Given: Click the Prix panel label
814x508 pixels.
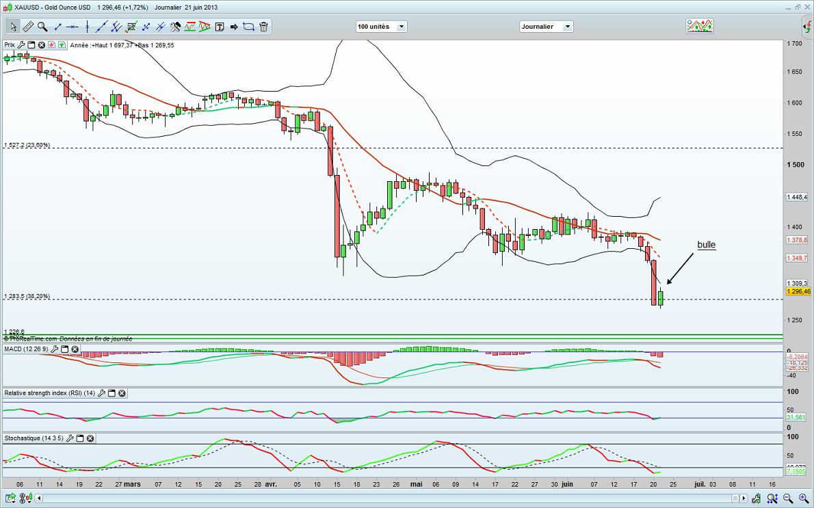Looking at the screenshot, I should 9,44.
